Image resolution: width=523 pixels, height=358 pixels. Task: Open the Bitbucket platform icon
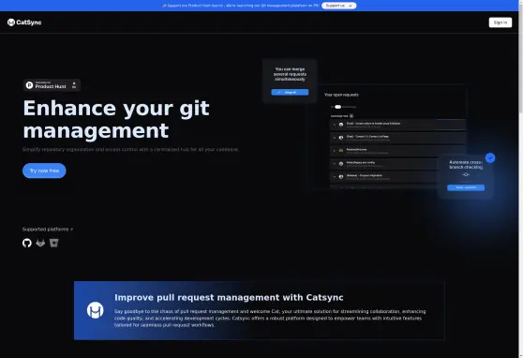(53, 243)
